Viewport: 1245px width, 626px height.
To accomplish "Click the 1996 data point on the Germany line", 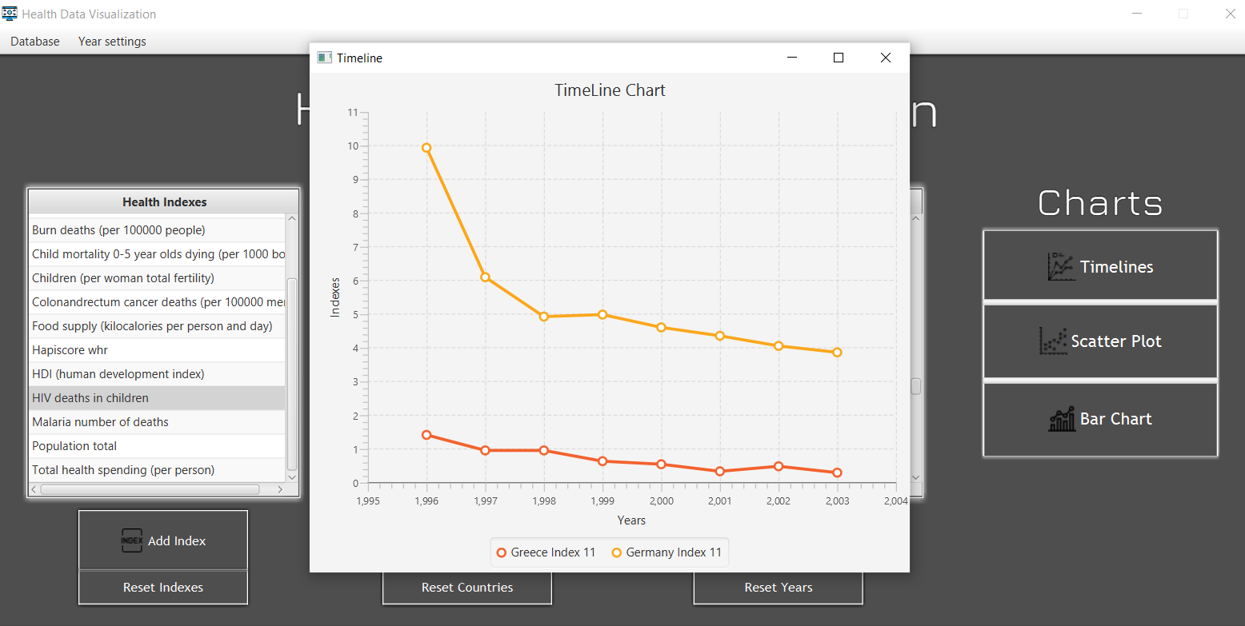I will [x=426, y=147].
